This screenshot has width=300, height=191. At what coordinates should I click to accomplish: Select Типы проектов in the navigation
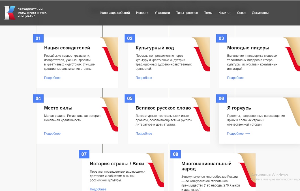[187, 13]
